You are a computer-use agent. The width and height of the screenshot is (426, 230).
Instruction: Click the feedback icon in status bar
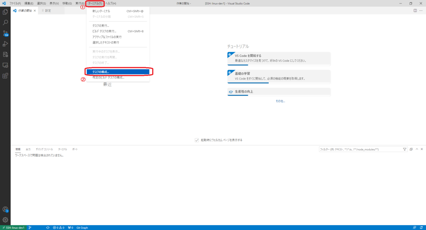[415, 228]
